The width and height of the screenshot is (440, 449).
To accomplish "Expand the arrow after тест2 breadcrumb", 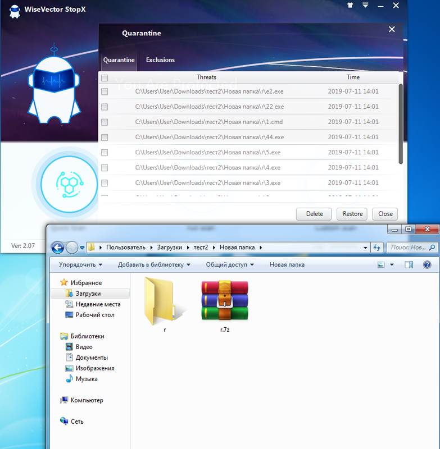I will click(x=214, y=248).
